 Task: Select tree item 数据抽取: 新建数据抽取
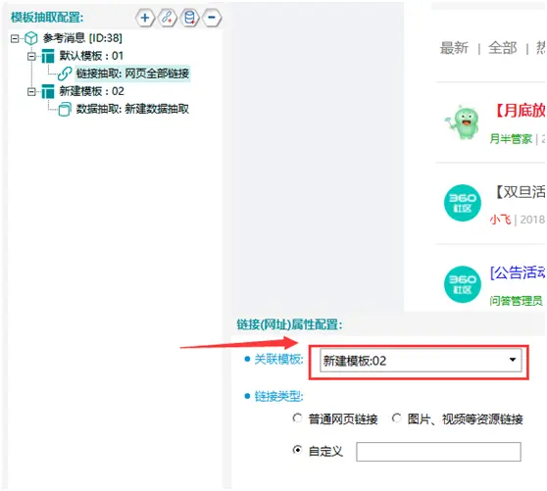(x=132, y=109)
